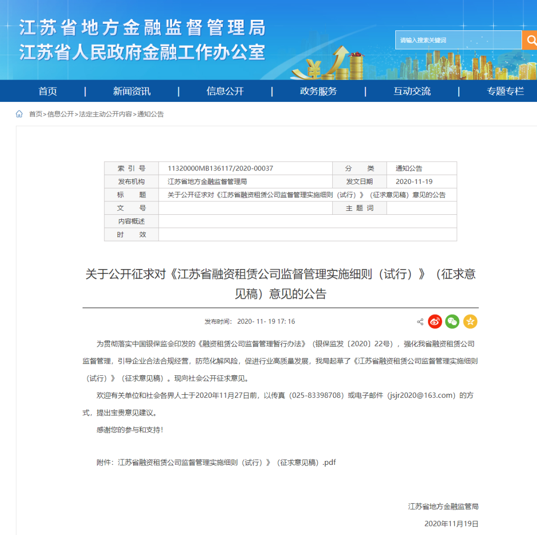
Task: Download the attachment 实施细则 PDF
Action: 226,462
